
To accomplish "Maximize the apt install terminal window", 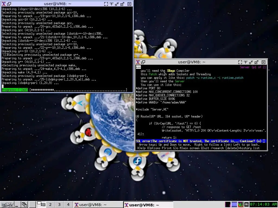I will (x=122, y=4).
